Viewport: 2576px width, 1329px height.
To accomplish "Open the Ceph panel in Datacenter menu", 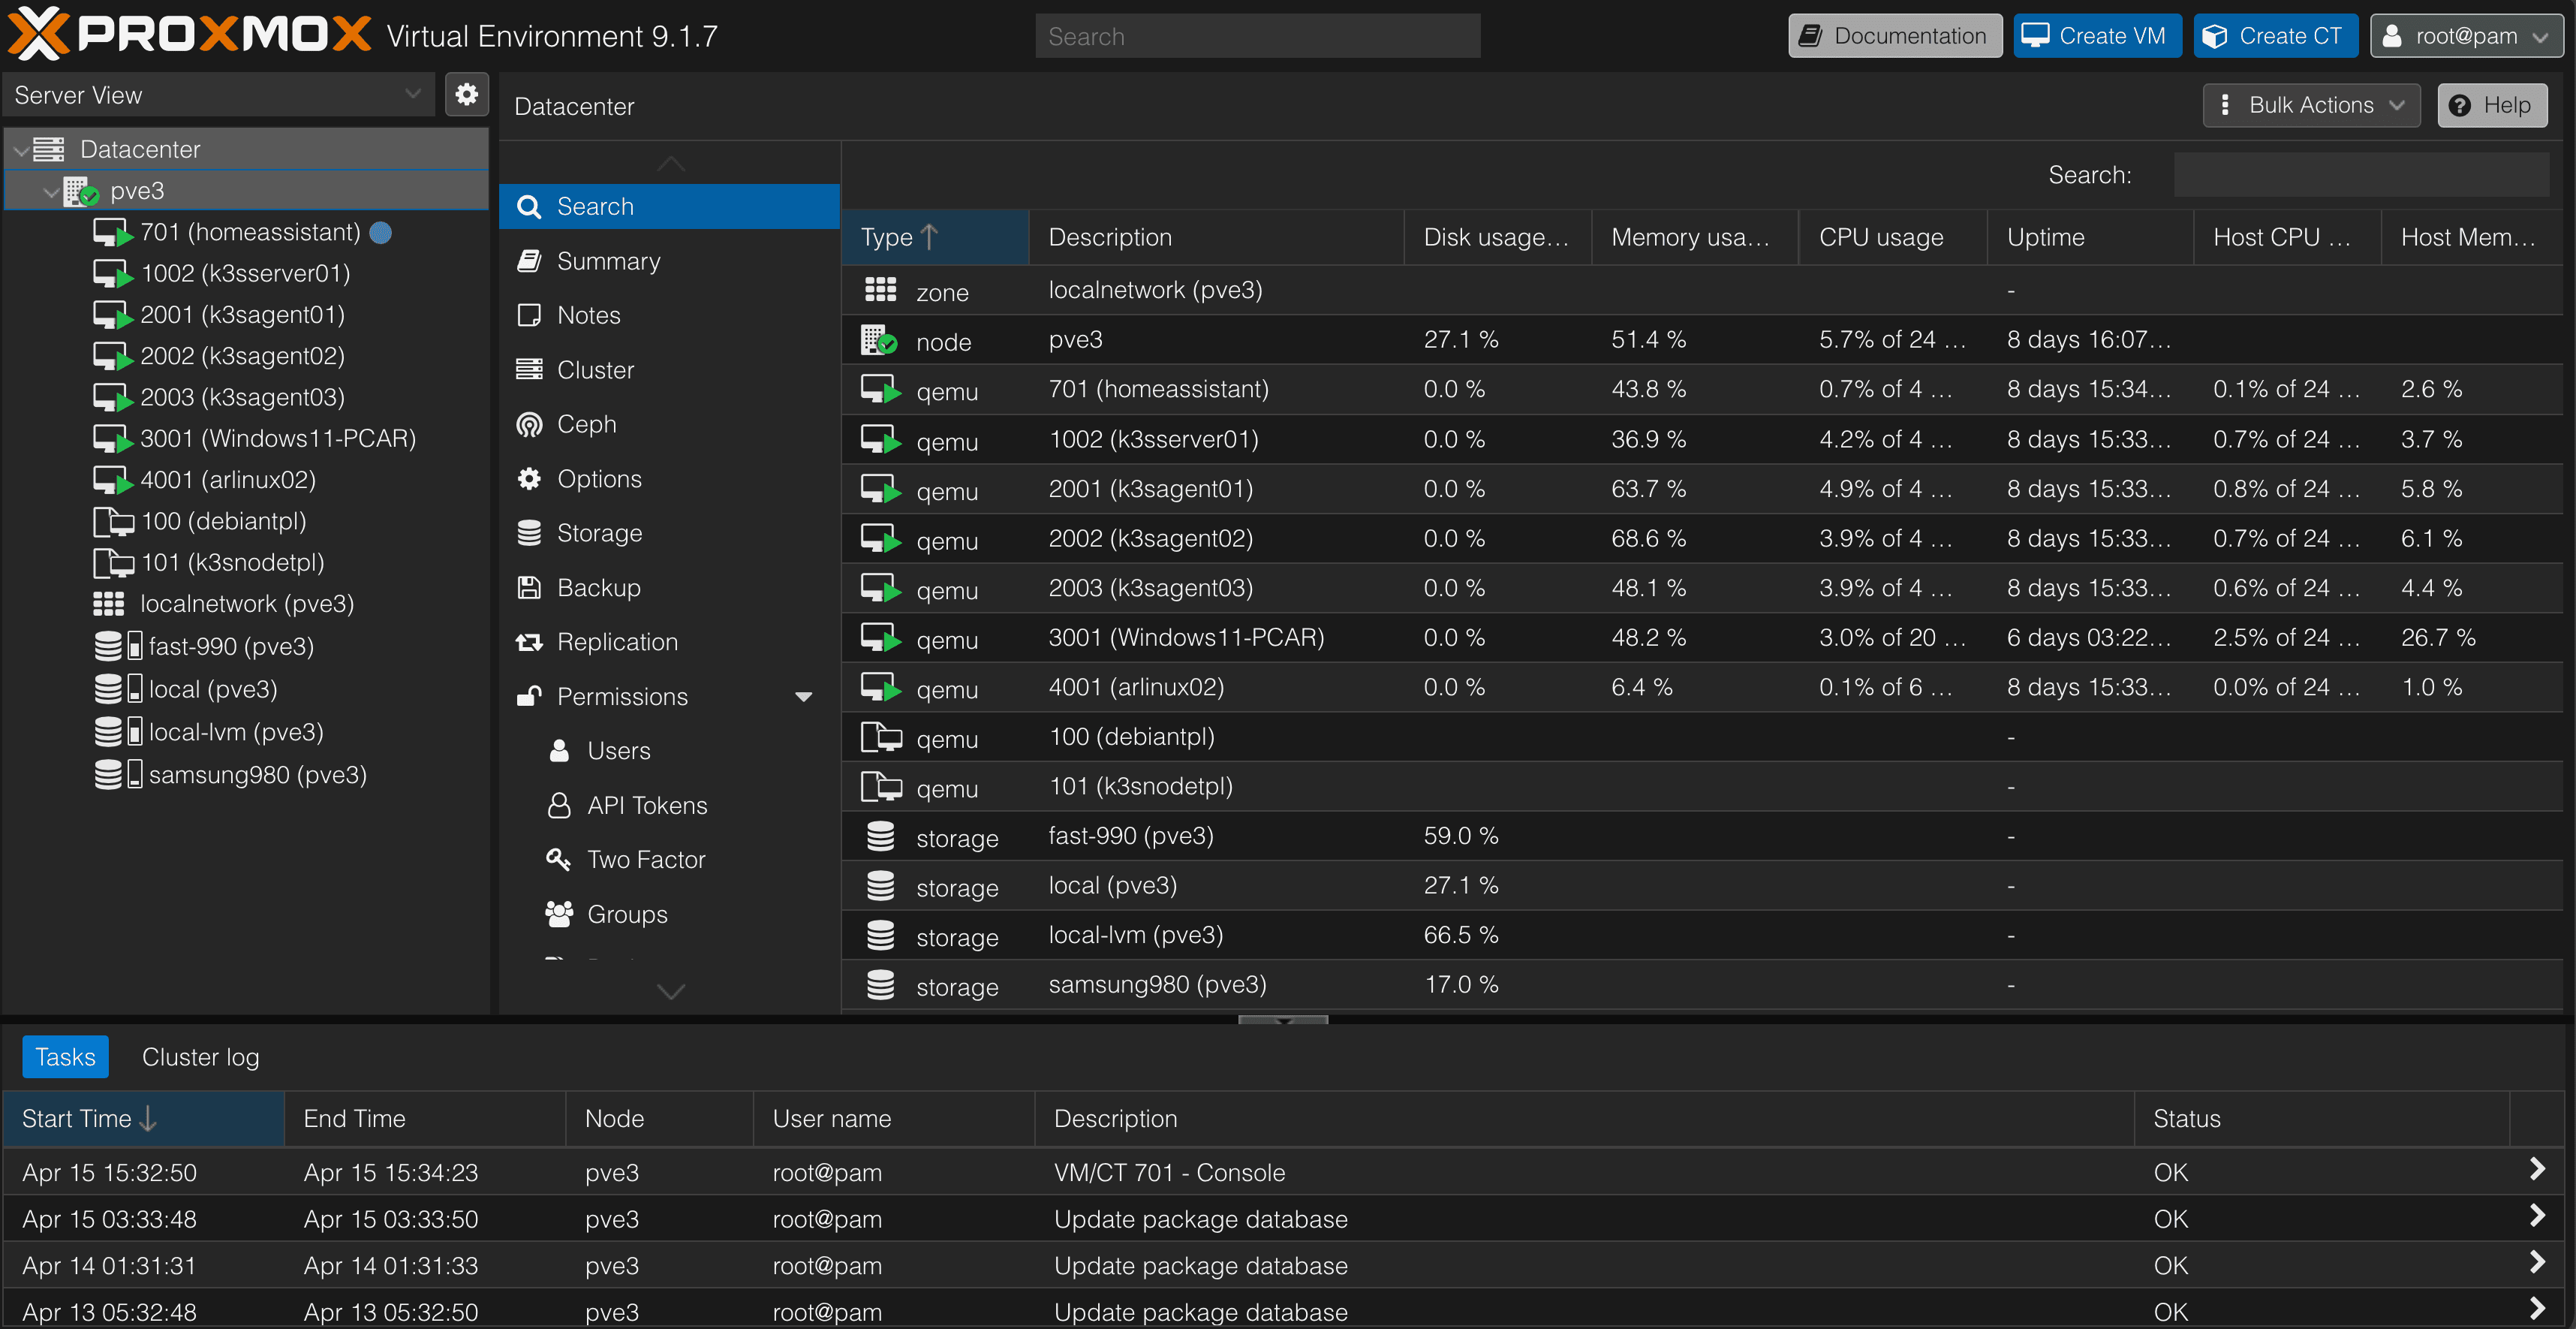I will tap(585, 424).
